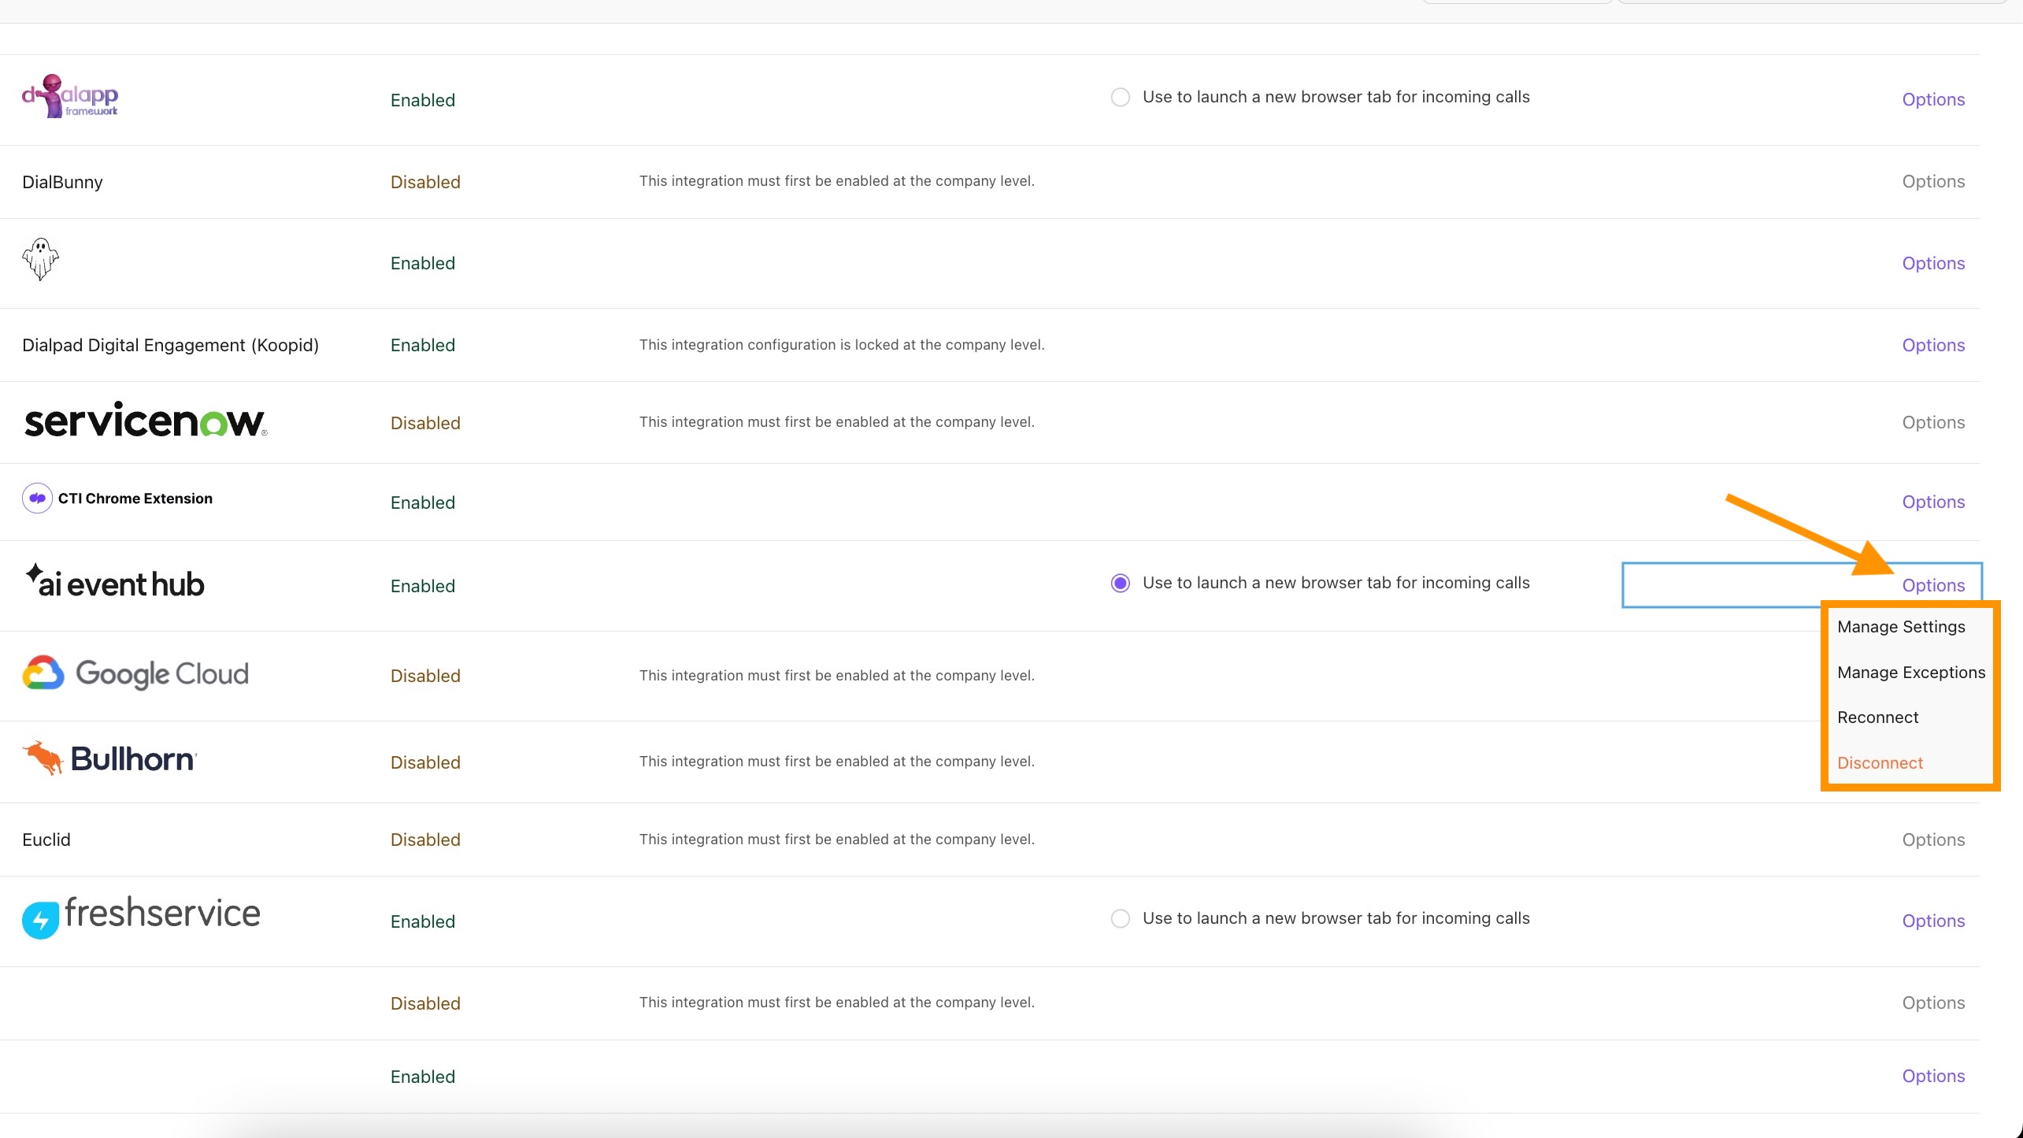Click the CTI Chrome Extension label
The image size is (2023, 1138).
click(x=135, y=499)
